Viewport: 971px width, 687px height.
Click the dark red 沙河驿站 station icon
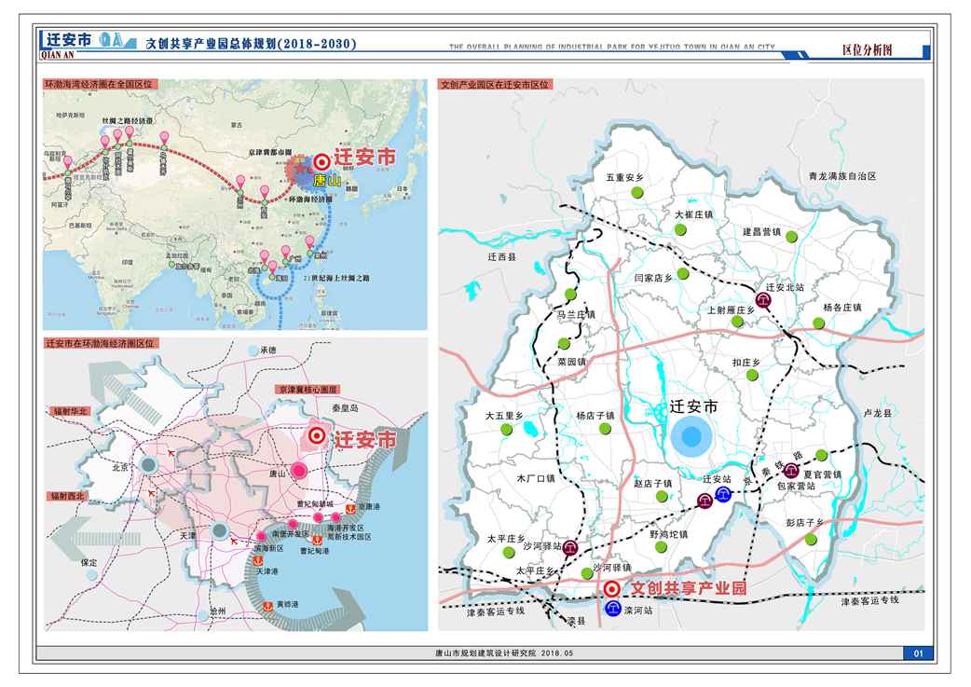(x=570, y=548)
